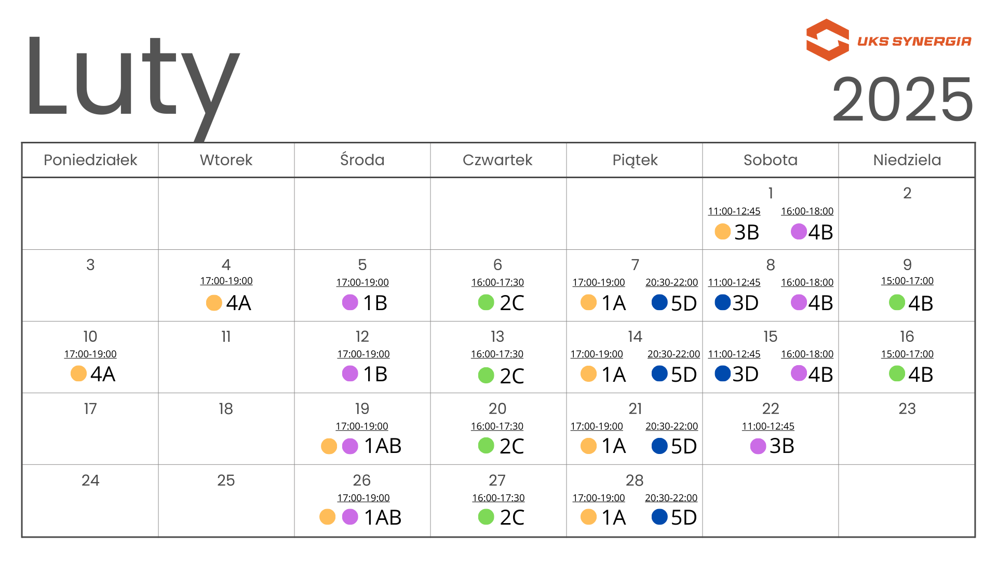This screenshot has width=997, height=561.
Task: Select the Niedziela column header
Action: click(x=907, y=160)
